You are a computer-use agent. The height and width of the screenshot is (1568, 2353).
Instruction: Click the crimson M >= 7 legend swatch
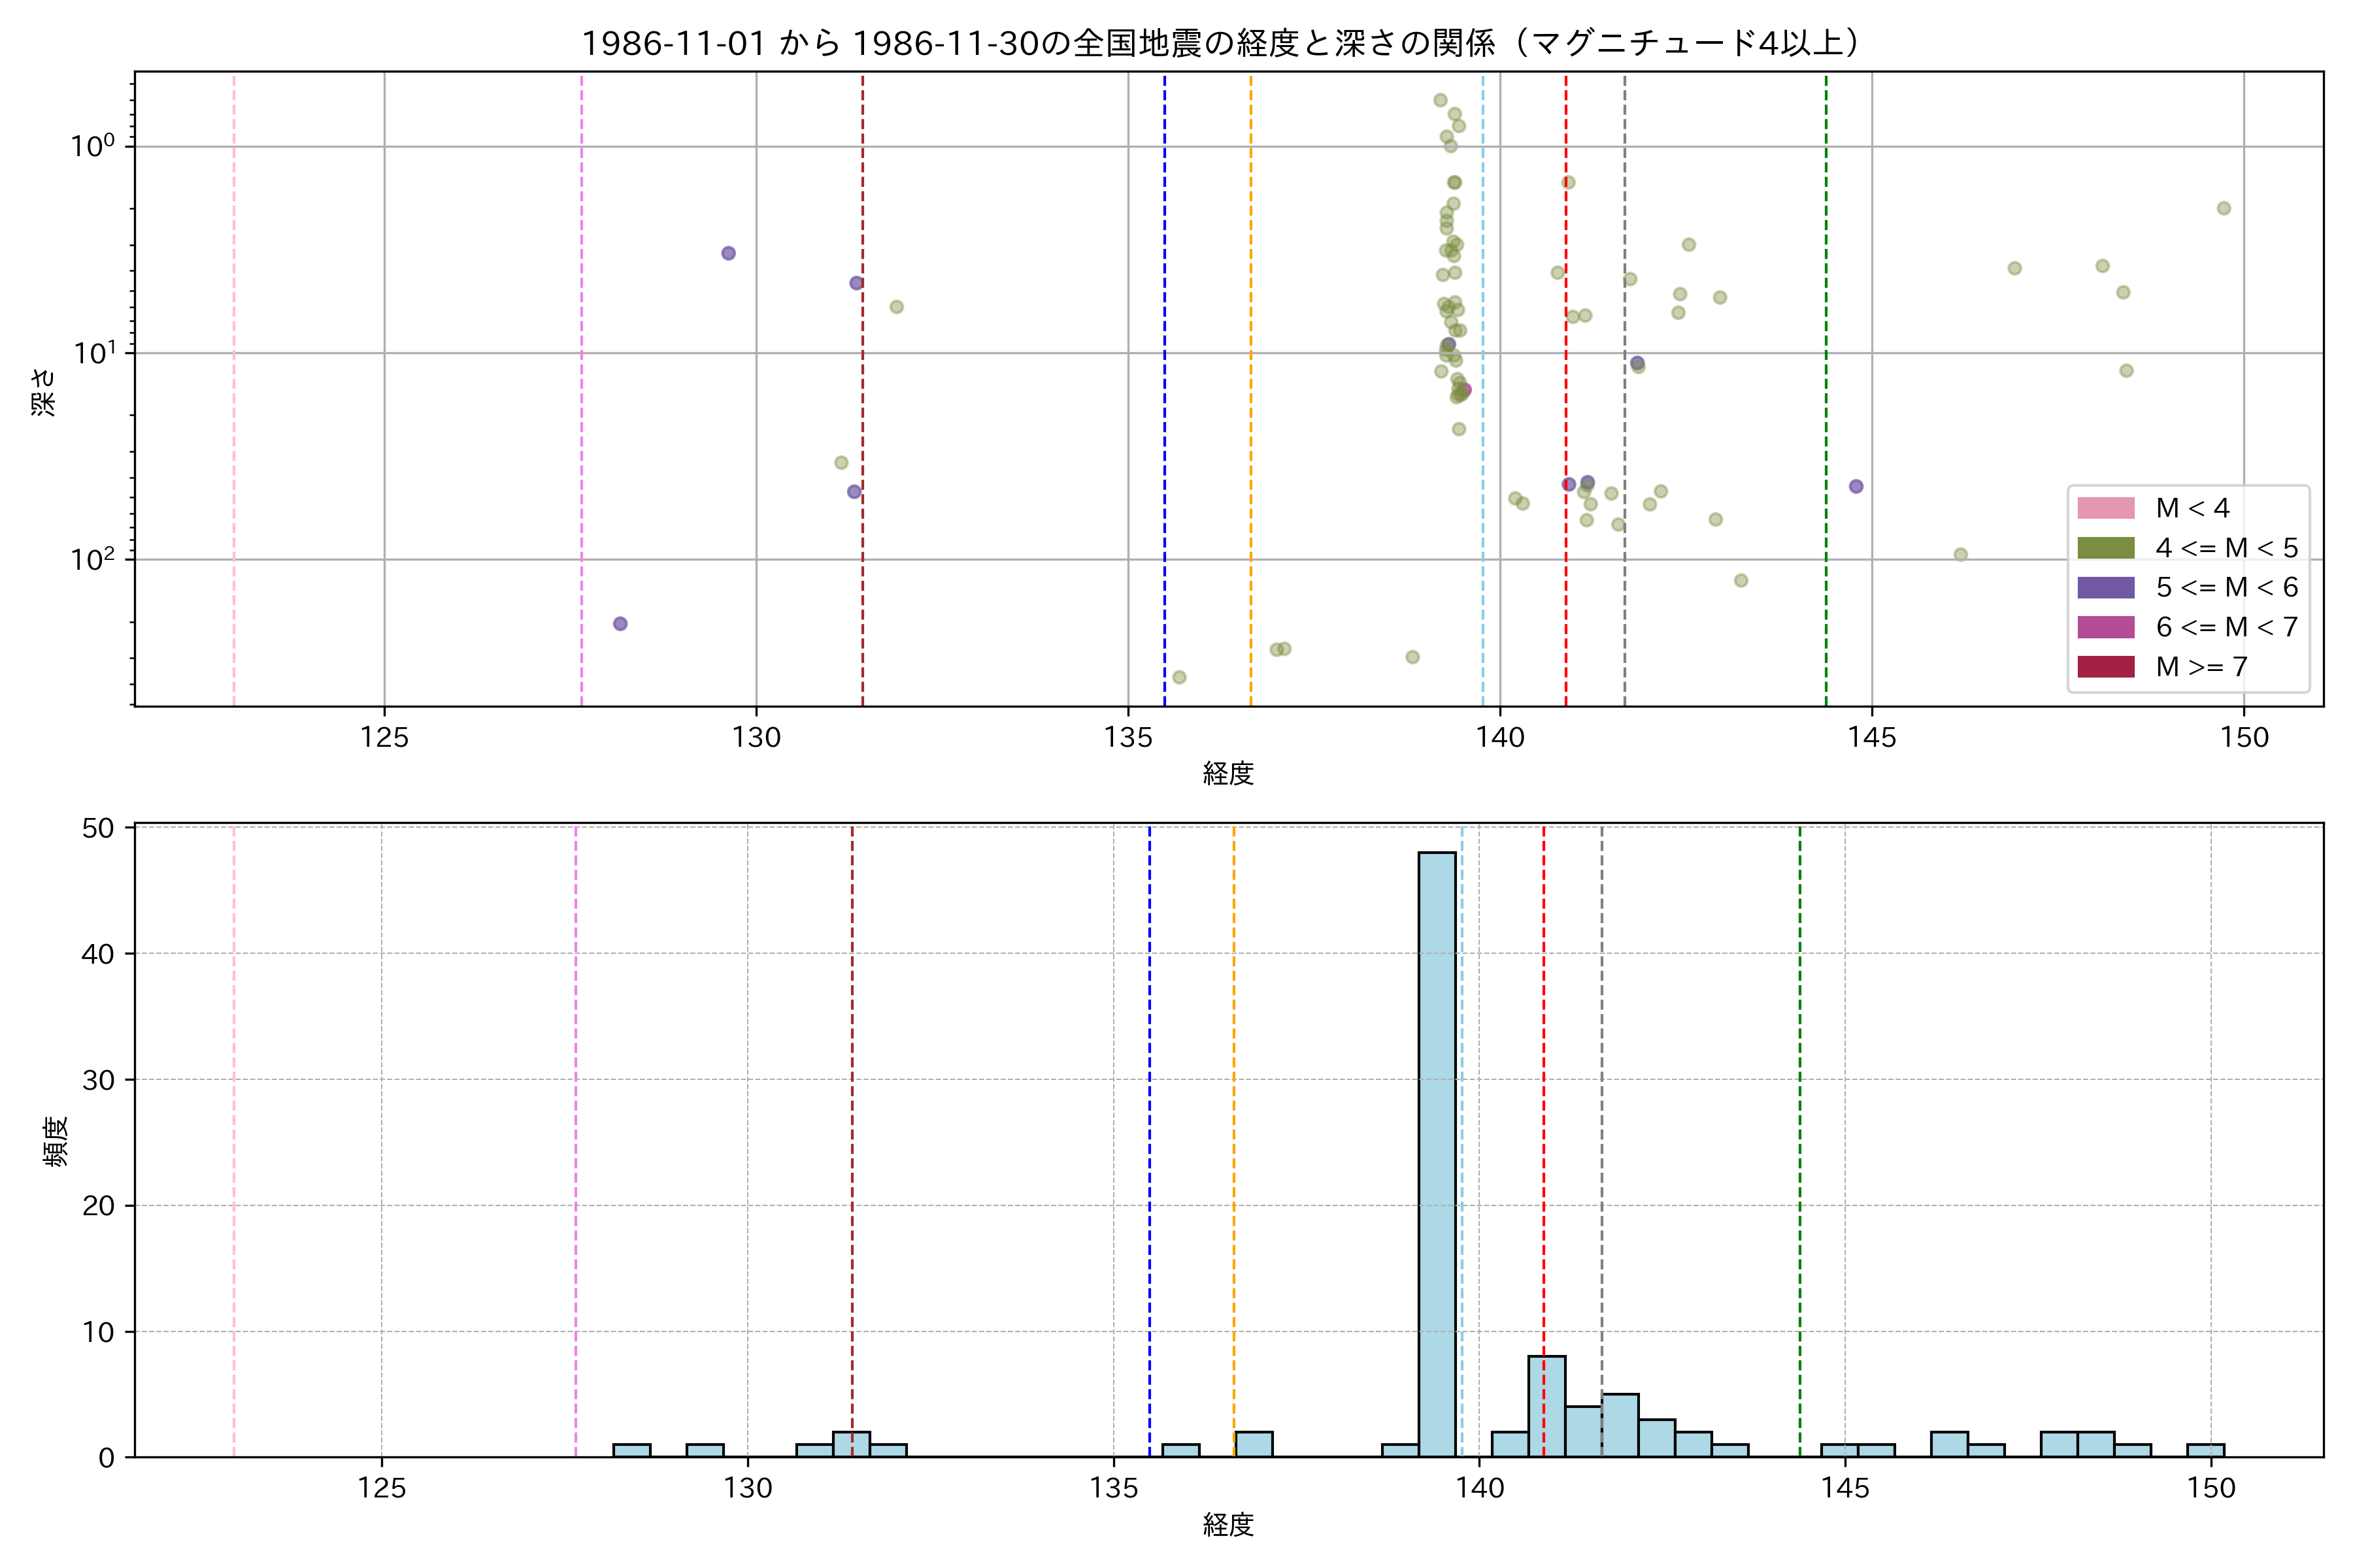coord(2105,667)
